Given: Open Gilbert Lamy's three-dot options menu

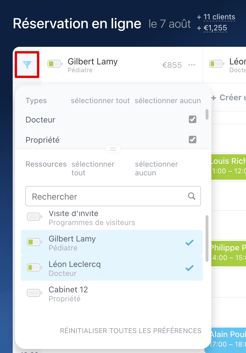Looking at the screenshot, I should point(192,65).
